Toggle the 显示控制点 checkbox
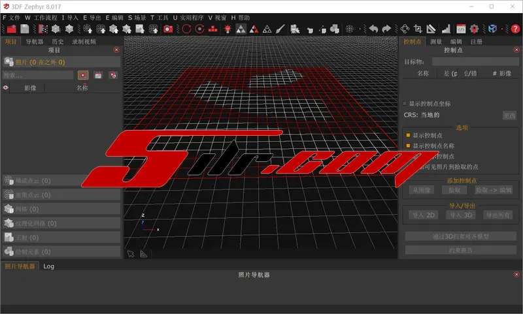This screenshot has width=523, height=314. coord(408,135)
